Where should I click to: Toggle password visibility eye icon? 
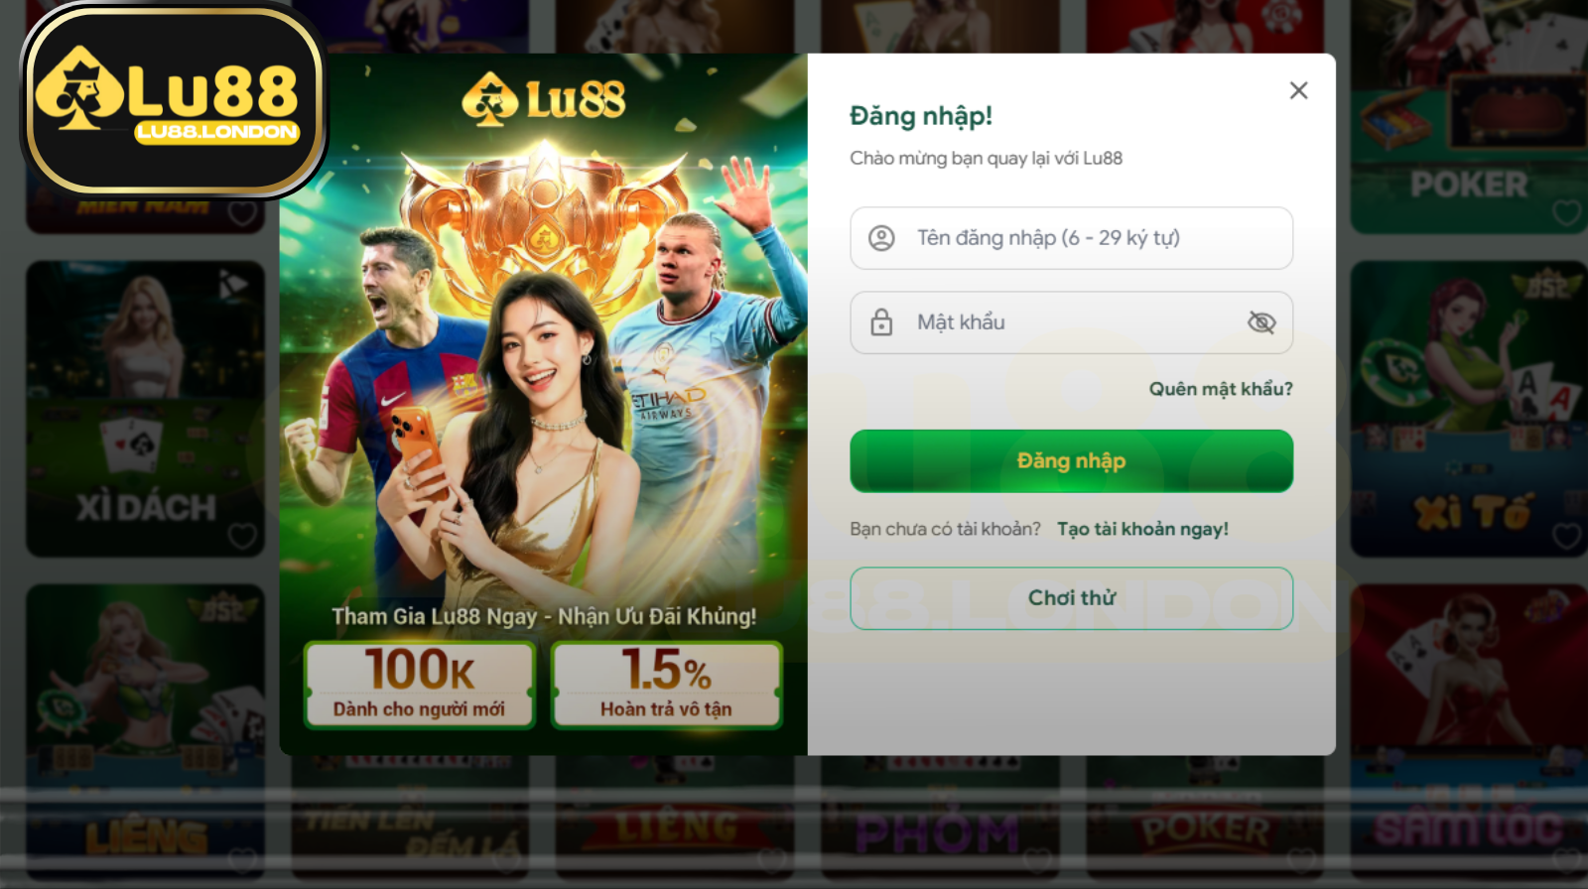1260,322
